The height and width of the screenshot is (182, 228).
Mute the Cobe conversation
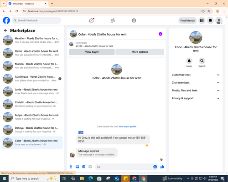[189, 61]
